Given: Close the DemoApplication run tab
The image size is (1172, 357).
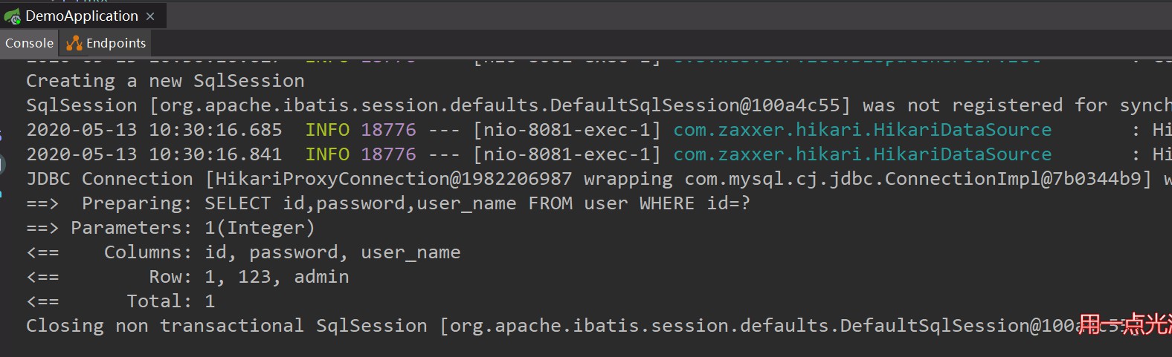Looking at the screenshot, I should pyautogui.click(x=150, y=16).
